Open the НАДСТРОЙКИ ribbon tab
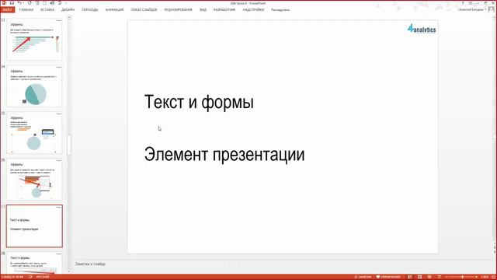Viewport: 497px width, 280px height. pyautogui.click(x=253, y=10)
